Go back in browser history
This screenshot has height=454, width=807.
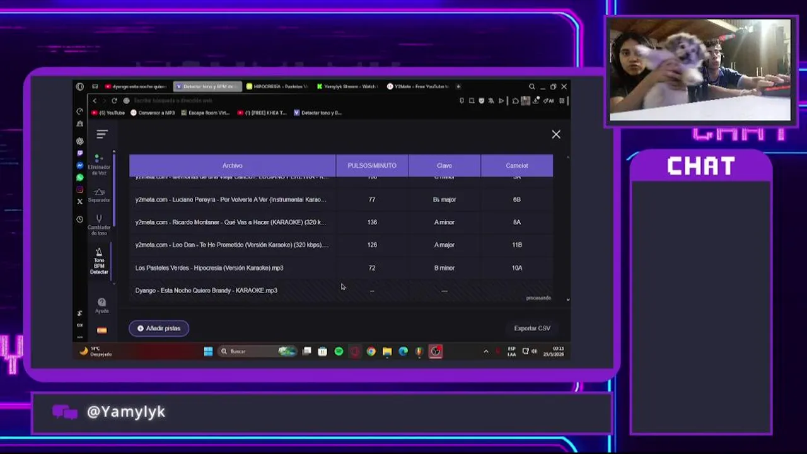pos(95,100)
